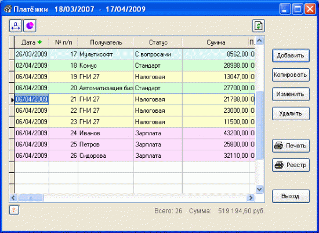The width and height of the screenshot is (319, 233).
Task: Click the vertical scrollbar thumb
Action: click(259, 125)
